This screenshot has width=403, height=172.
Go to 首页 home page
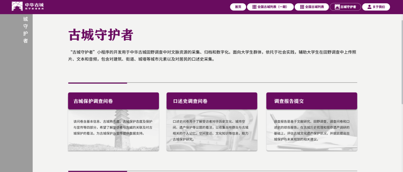[238, 7]
